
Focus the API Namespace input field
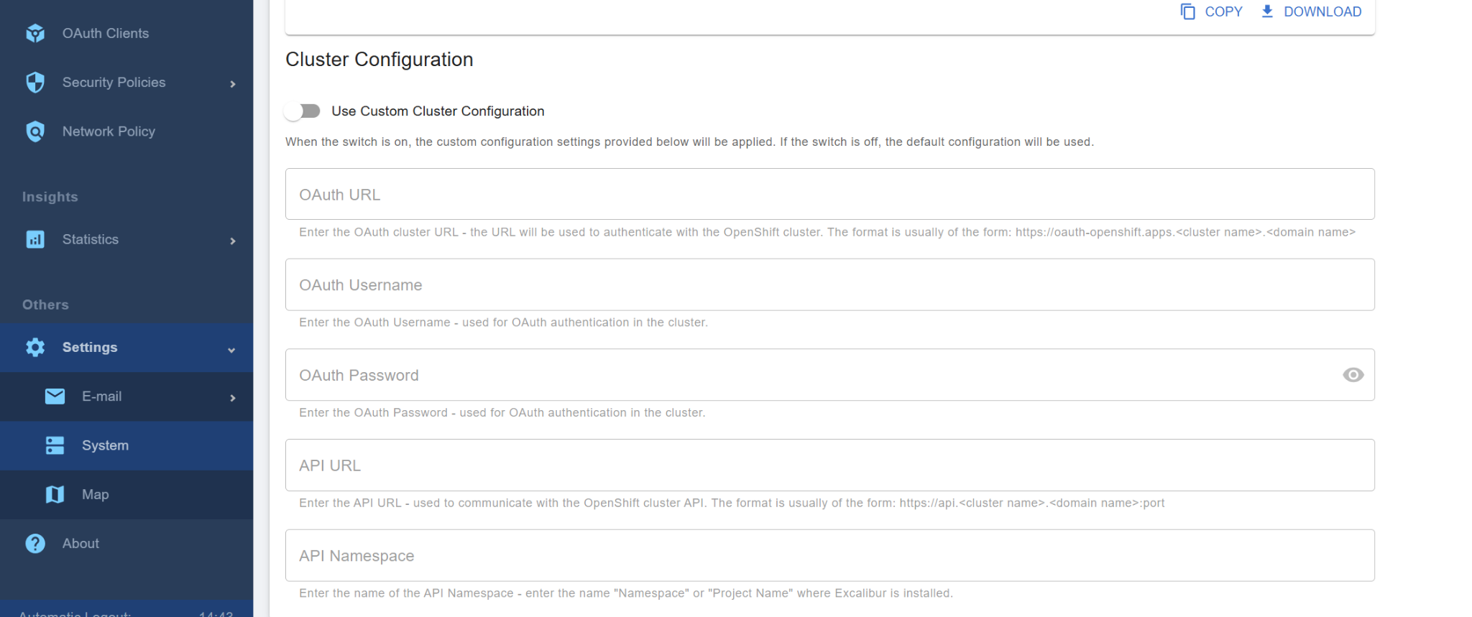click(829, 555)
